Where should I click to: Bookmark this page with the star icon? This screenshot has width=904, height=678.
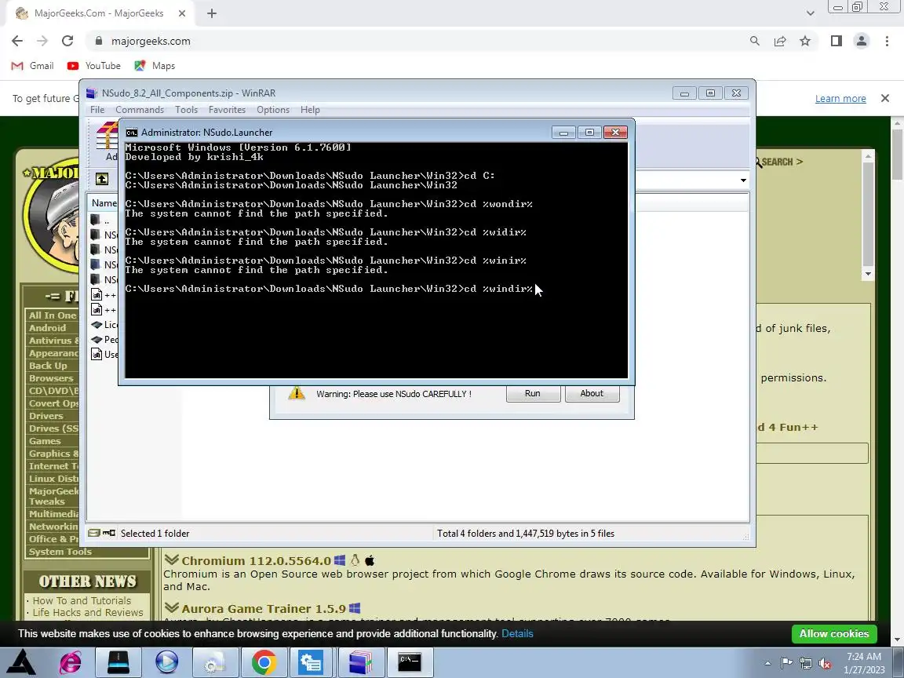(x=805, y=41)
